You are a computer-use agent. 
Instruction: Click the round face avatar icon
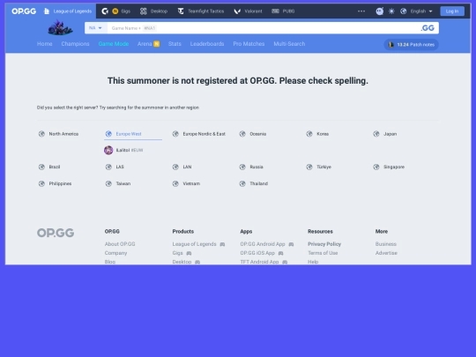[379, 11]
